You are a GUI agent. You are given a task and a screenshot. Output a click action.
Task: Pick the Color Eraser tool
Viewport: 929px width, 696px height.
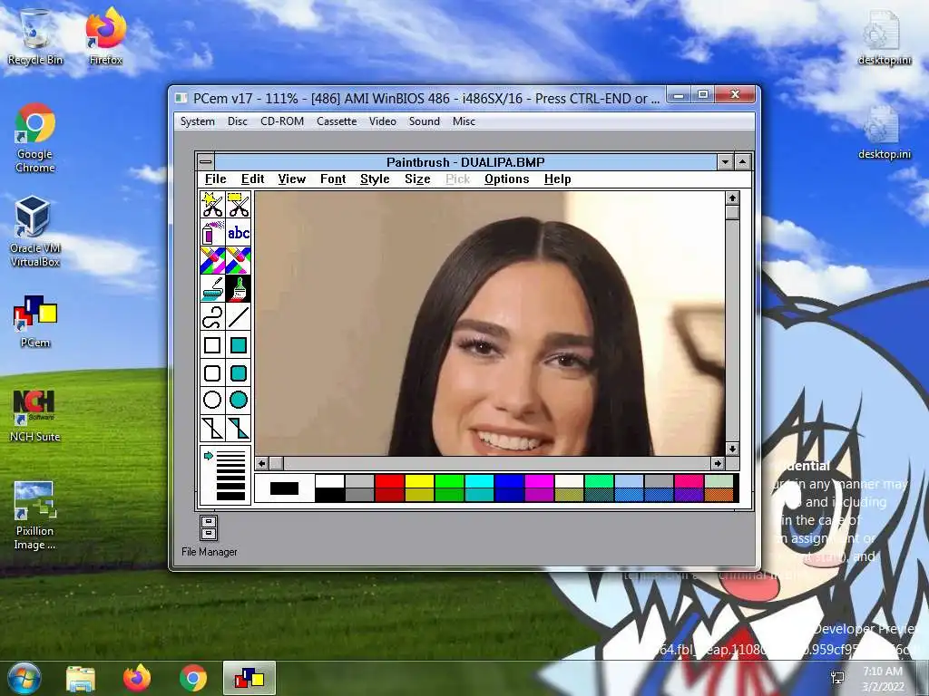212,260
